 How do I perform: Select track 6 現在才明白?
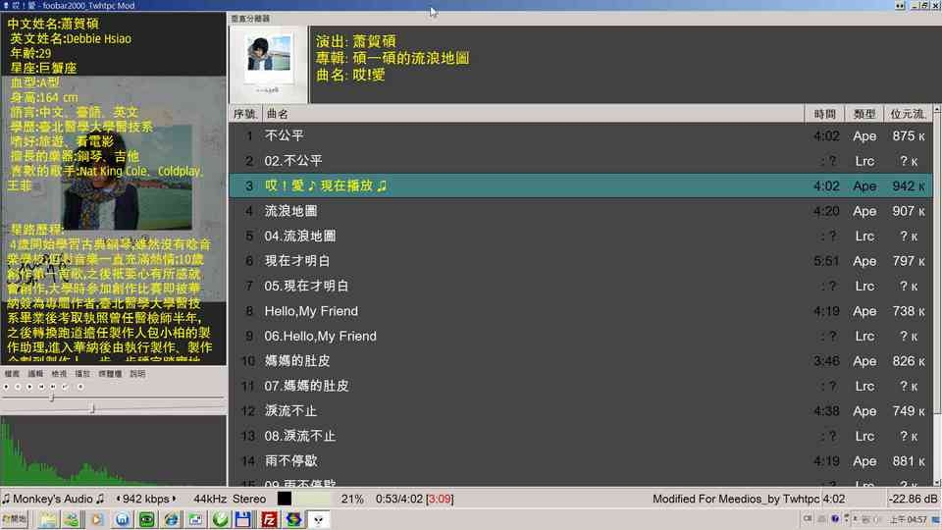(x=580, y=261)
